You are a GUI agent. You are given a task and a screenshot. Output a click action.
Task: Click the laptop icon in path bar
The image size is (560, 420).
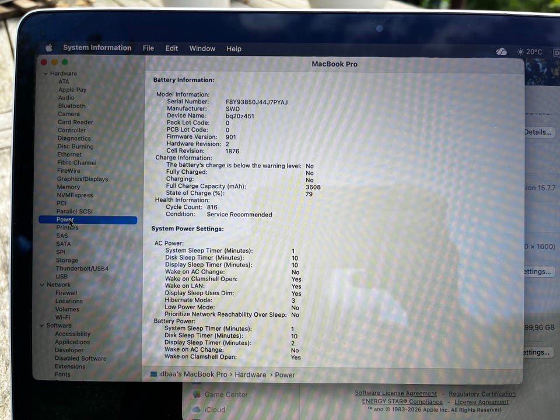pyautogui.click(x=153, y=374)
